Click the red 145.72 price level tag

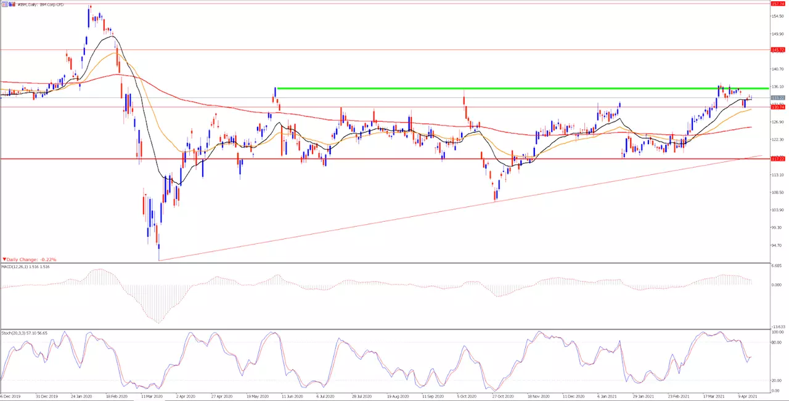pos(777,49)
